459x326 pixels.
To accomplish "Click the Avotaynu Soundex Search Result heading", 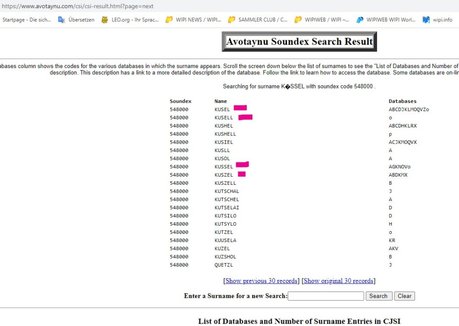I will coord(299,42).
